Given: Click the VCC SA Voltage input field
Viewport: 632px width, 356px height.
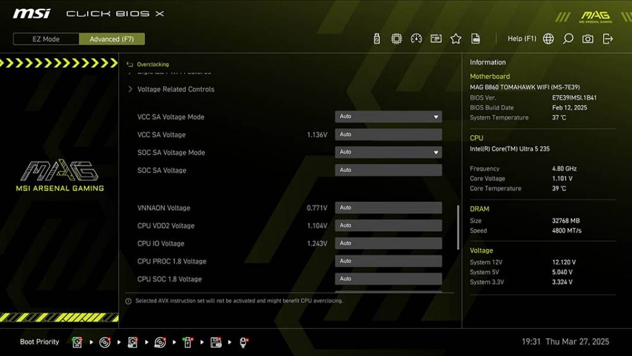Looking at the screenshot, I should point(388,135).
